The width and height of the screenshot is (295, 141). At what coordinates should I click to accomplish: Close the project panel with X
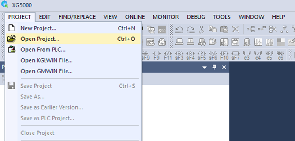pos(224,67)
